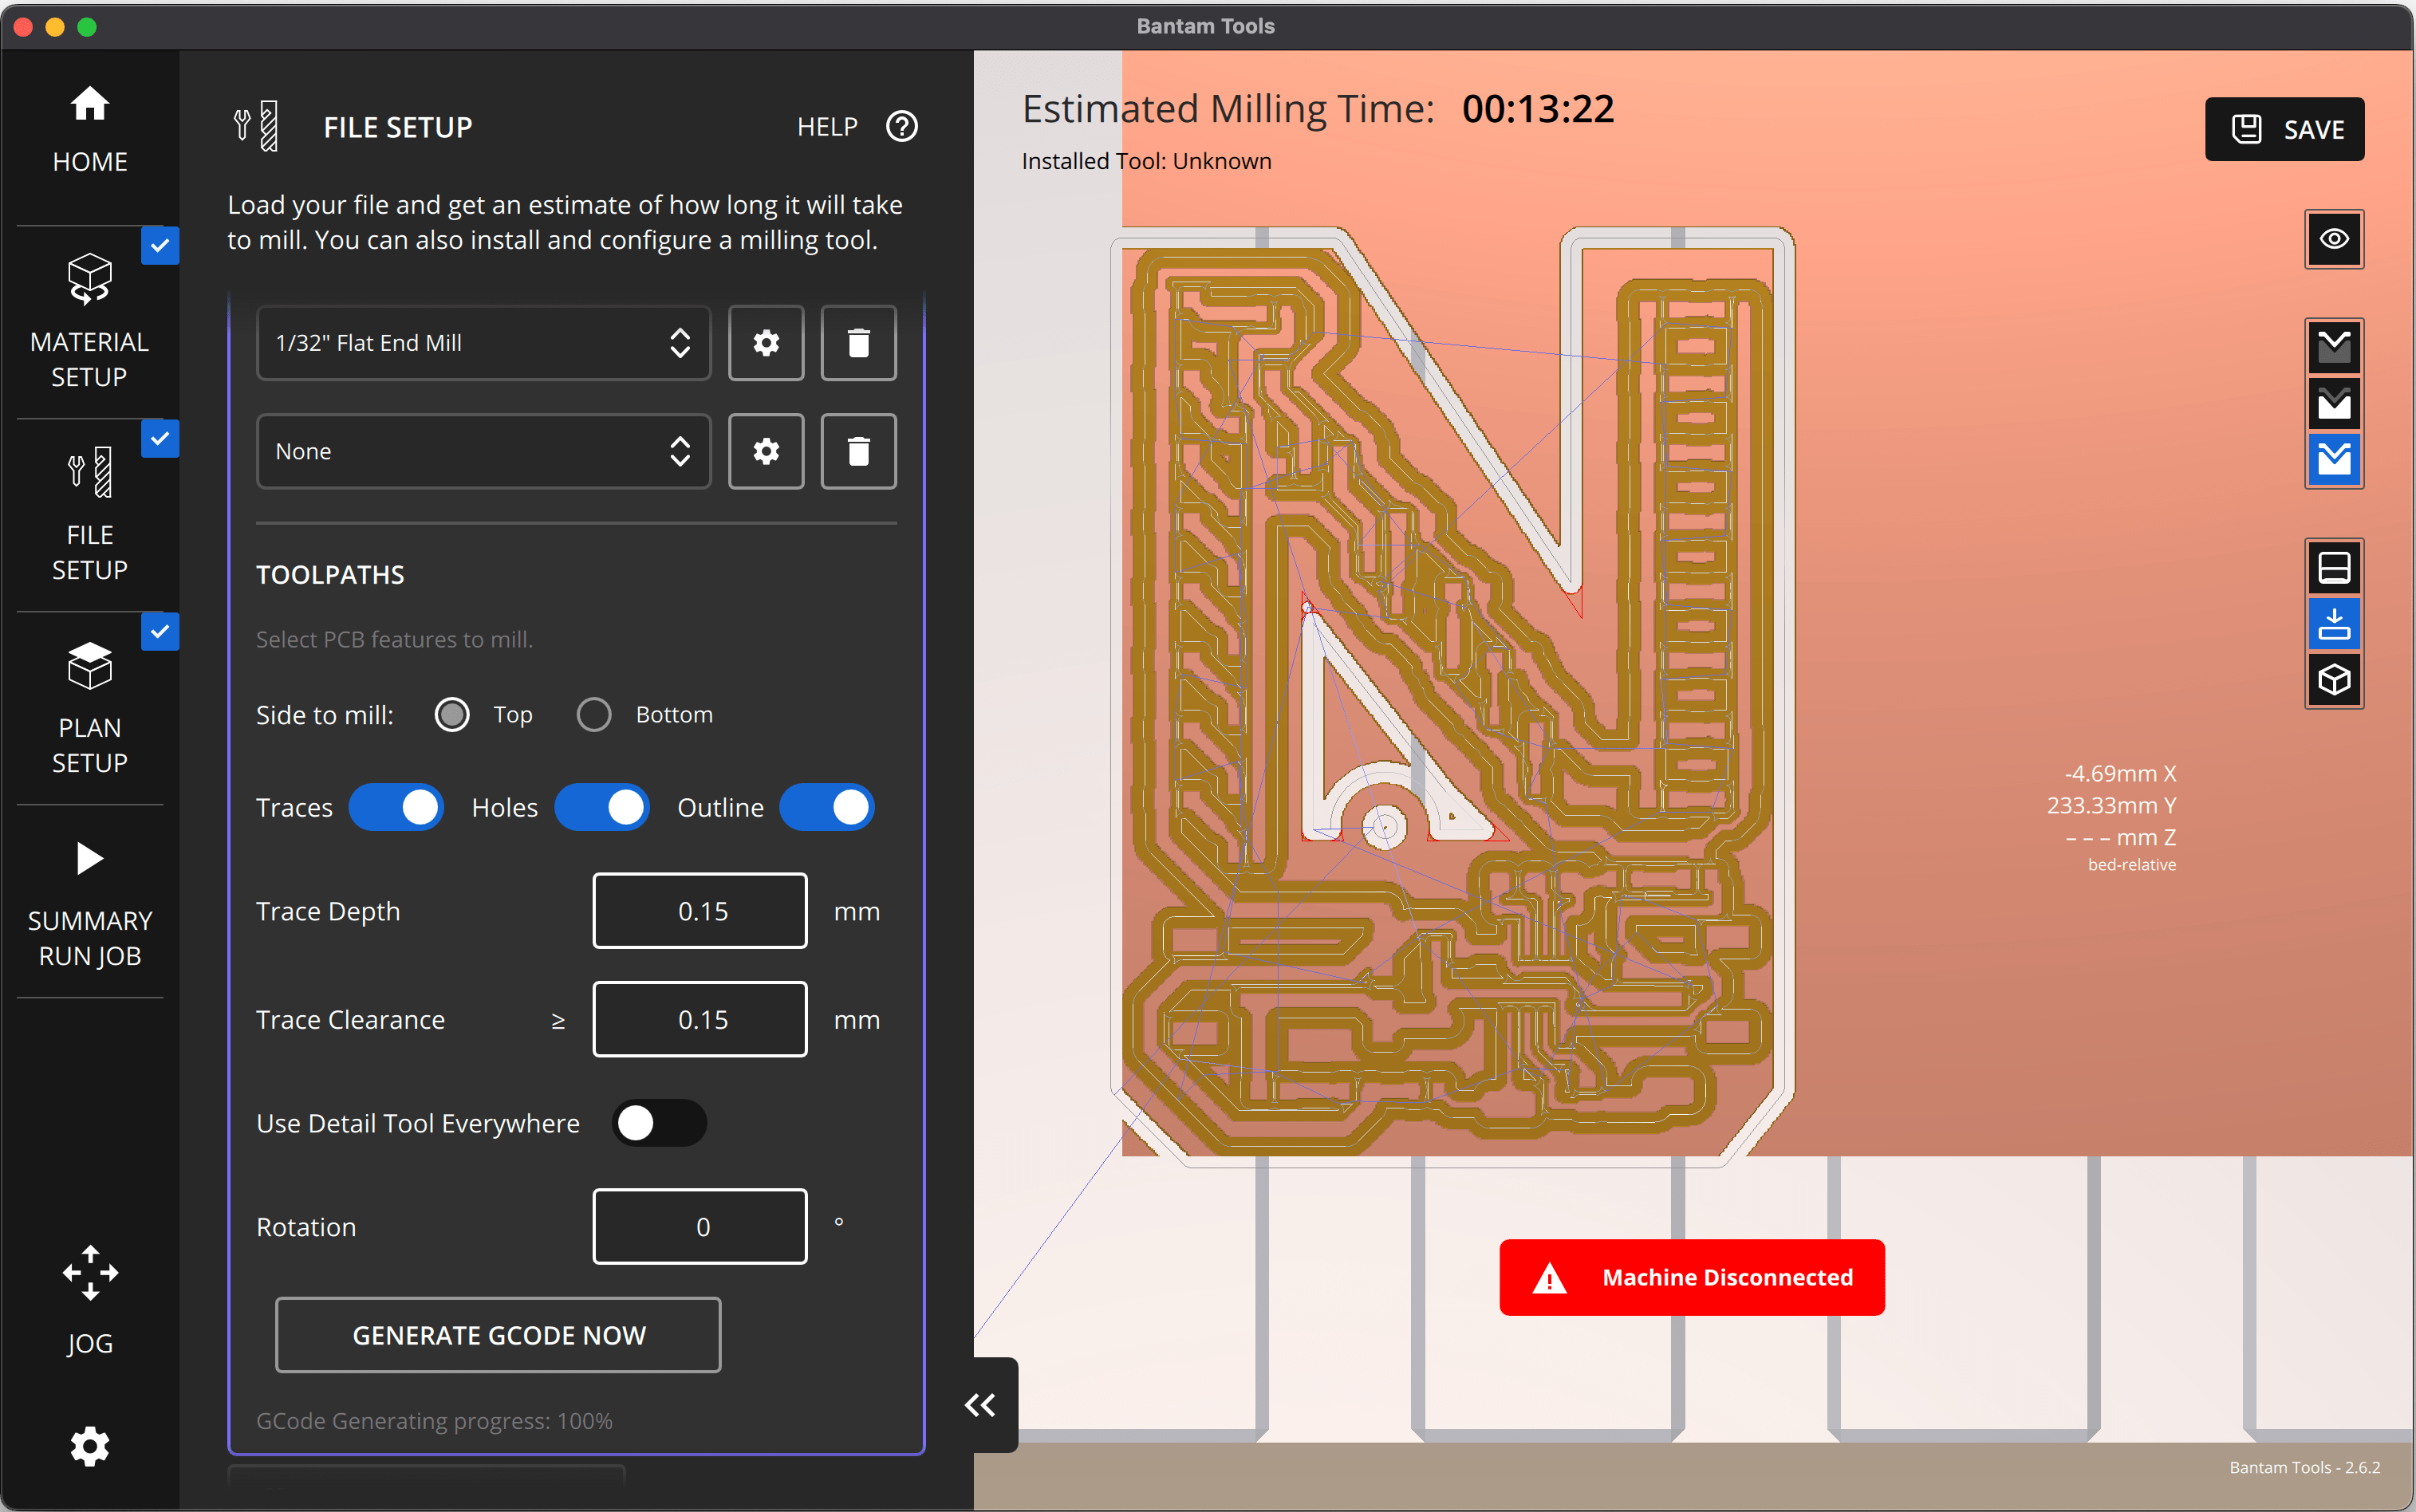Enable Use Detail Tool Everywhere switch
2416x1512 pixels.
659,1123
